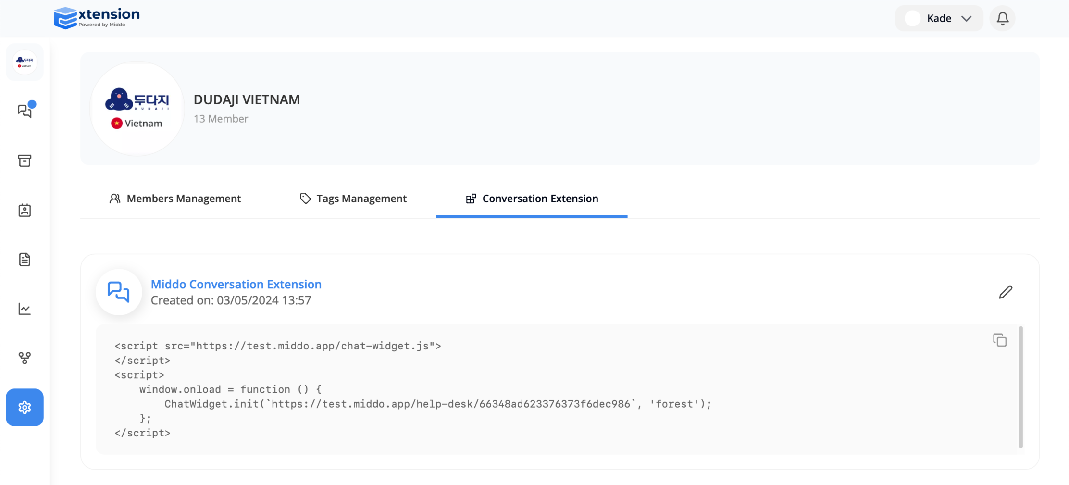Click the code block vertical scrollbar
The image size is (1069, 485).
pos(1020,387)
